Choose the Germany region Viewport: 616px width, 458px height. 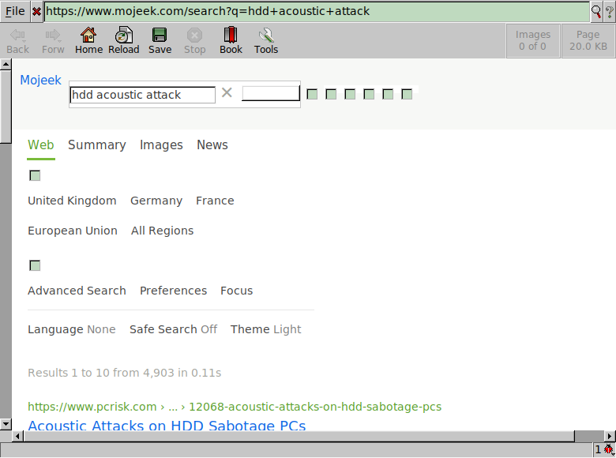click(156, 201)
